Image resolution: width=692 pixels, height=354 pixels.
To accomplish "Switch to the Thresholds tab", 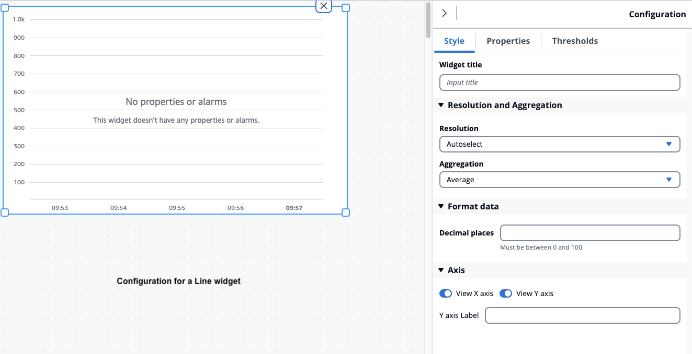I will click(x=575, y=41).
